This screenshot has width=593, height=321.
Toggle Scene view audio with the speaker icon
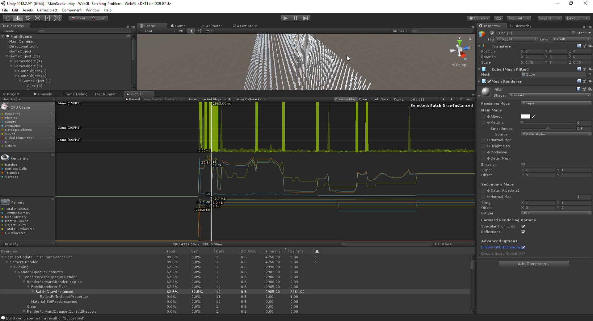point(200,31)
